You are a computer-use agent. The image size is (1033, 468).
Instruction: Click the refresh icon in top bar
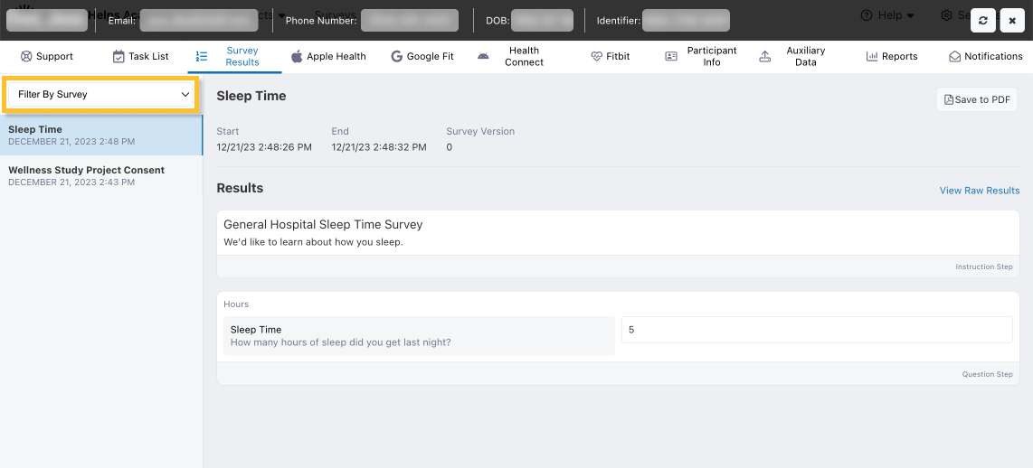tap(983, 20)
